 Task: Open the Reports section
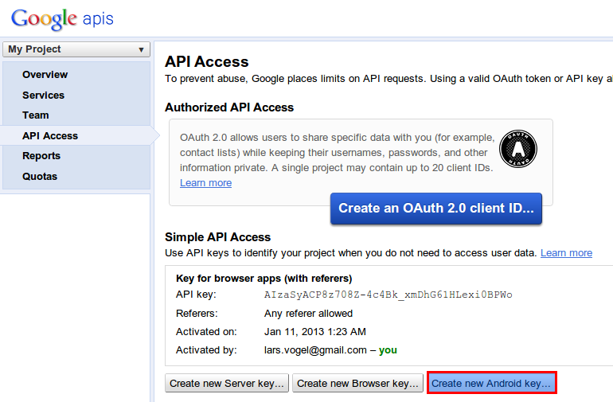tap(41, 156)
